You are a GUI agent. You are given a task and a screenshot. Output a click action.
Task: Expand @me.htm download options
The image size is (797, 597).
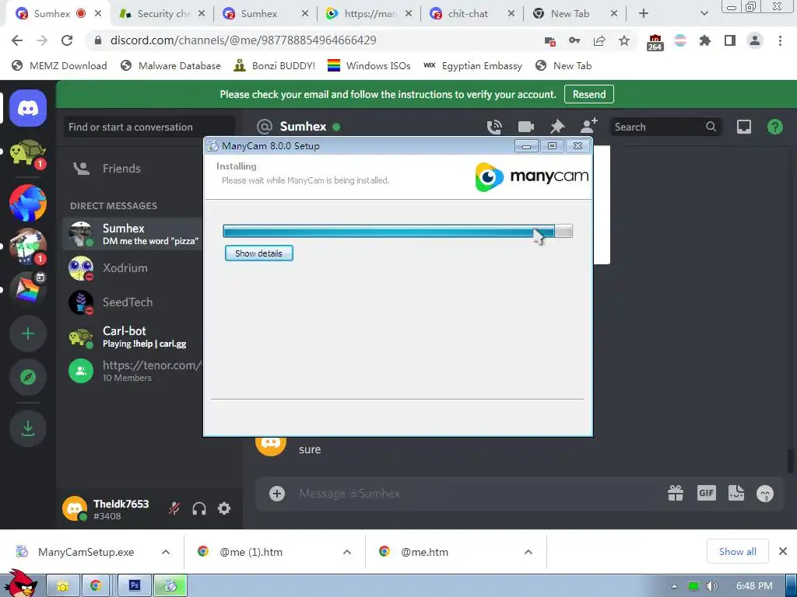coord(528,552)
